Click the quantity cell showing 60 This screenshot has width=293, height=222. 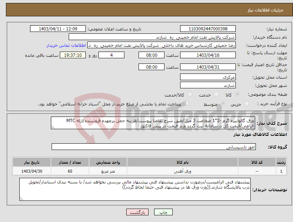coord(70,171)
